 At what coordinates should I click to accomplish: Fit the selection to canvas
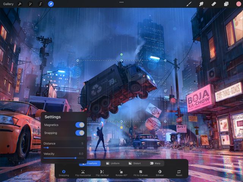pos(140,173)
